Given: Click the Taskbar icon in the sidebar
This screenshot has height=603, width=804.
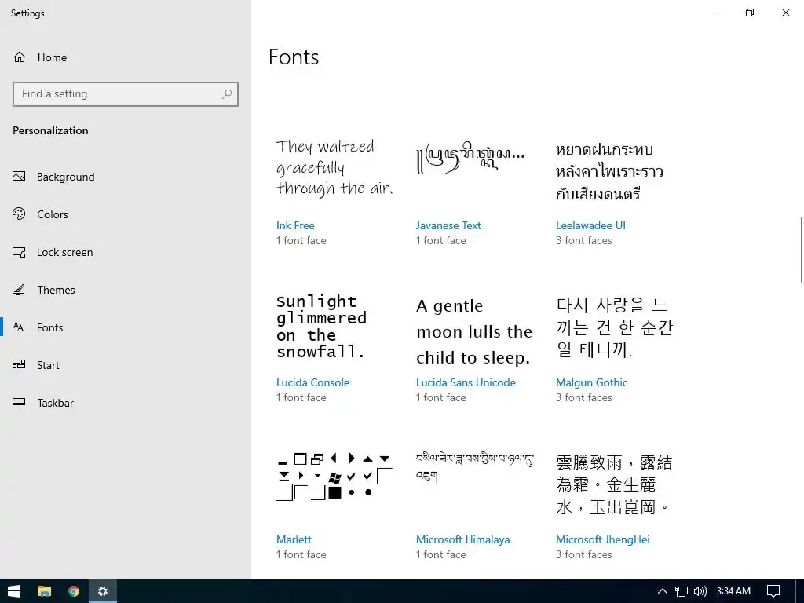Looking at the screenshot, I should click(19, 402).
